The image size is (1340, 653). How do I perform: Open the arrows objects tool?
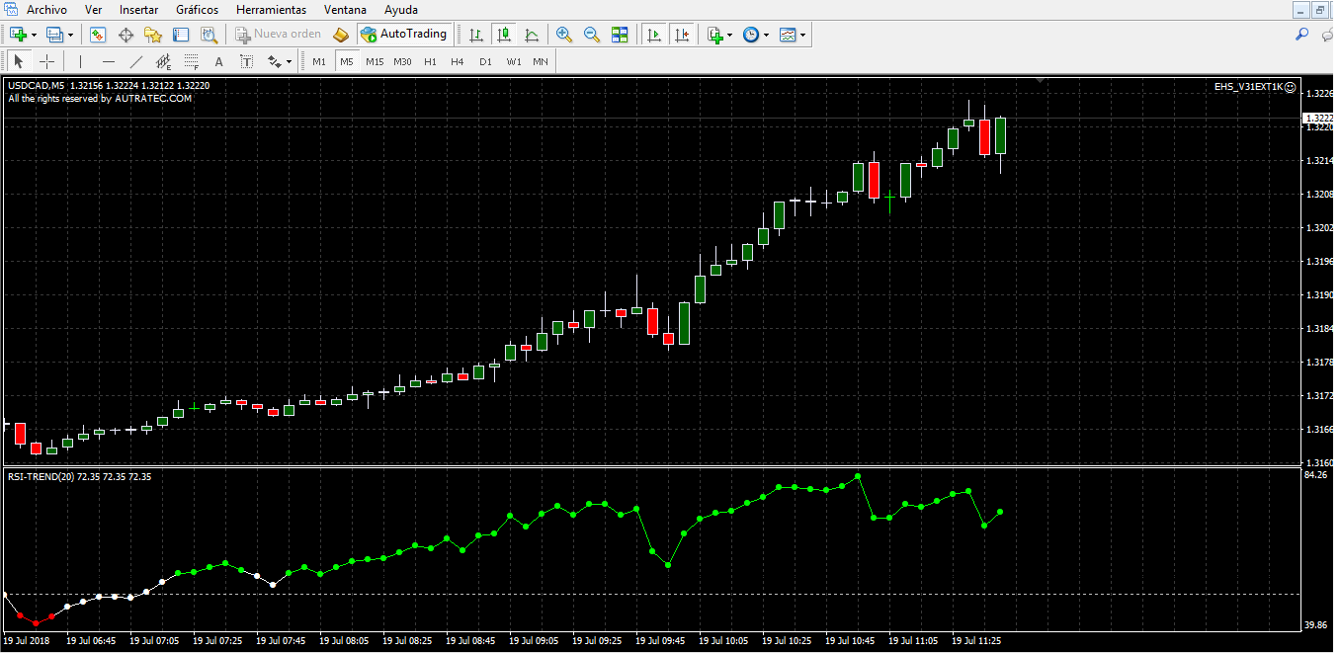click(274, 61)
